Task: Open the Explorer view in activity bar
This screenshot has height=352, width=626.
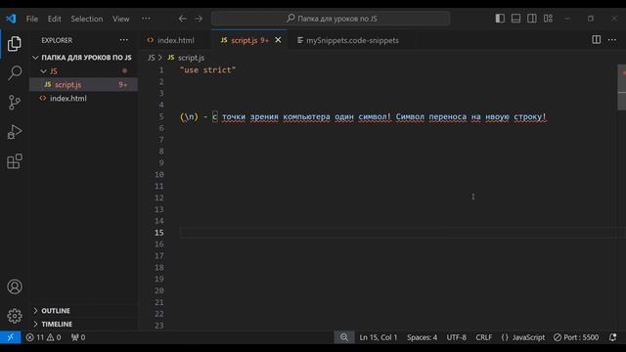Action: pyautogui.click(x=15, y=43)
